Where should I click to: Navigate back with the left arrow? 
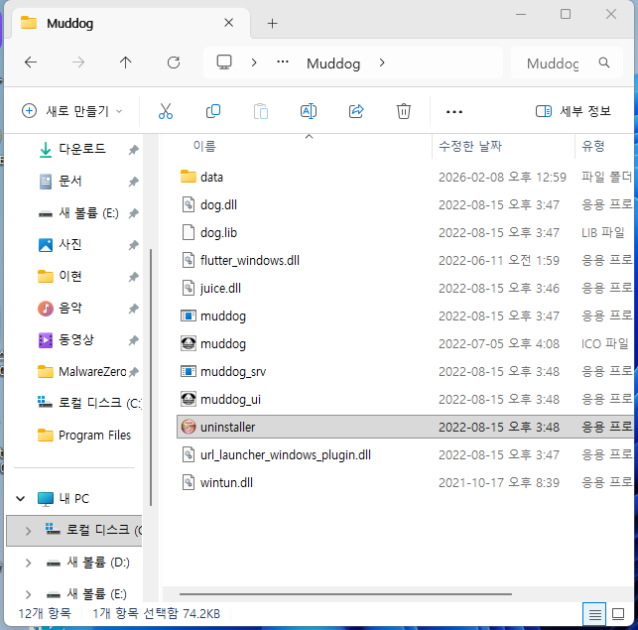(x=31, y=63)
